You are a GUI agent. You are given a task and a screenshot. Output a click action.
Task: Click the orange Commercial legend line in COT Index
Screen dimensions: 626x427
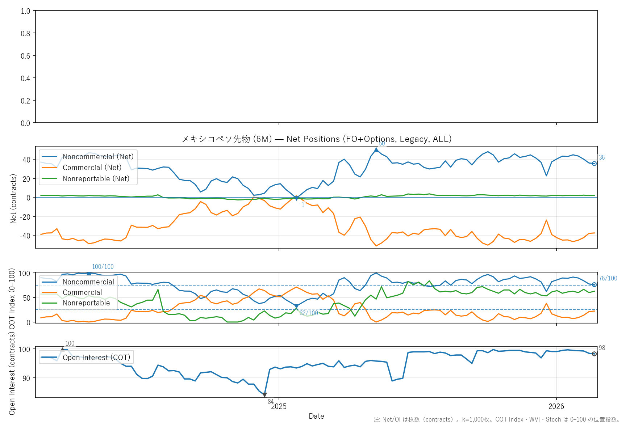pyautogui.click(x=50, y=292)
